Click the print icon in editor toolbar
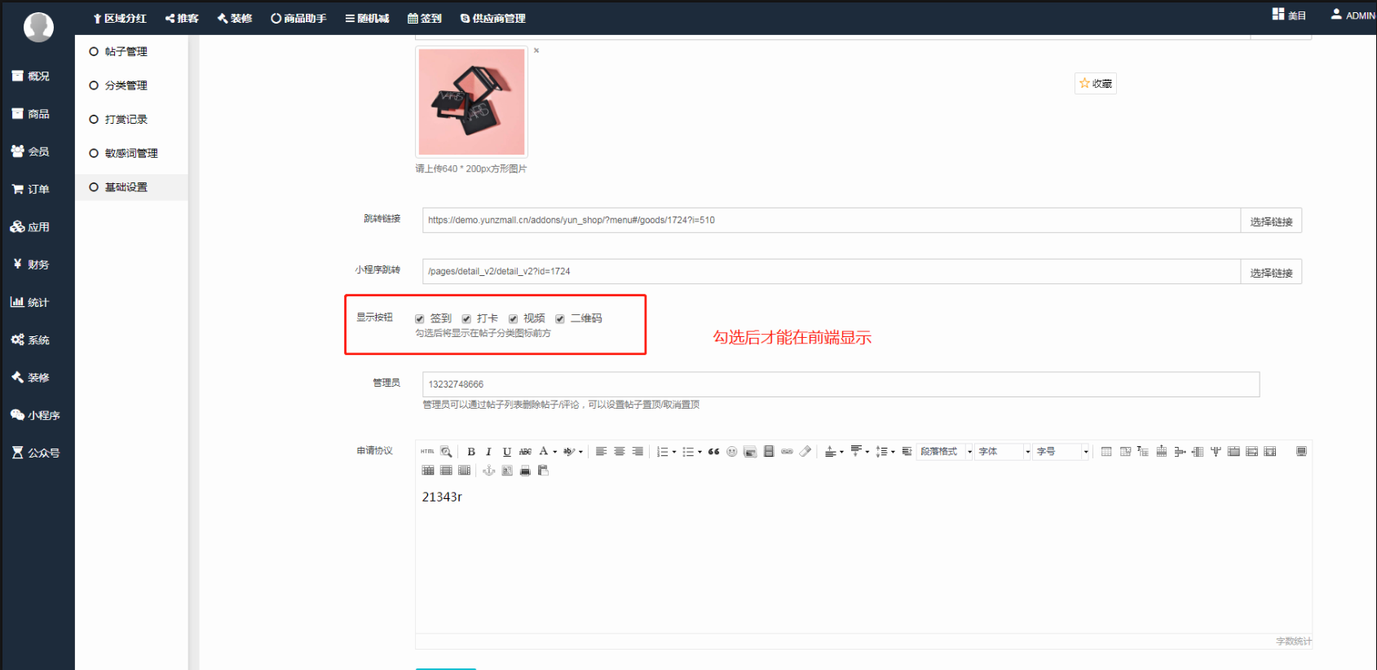 (x=525, y=471)
